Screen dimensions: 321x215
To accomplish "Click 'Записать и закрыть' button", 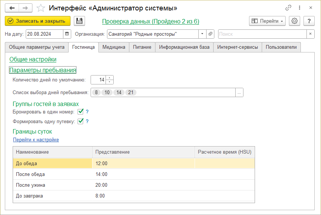I will [38, 21].
